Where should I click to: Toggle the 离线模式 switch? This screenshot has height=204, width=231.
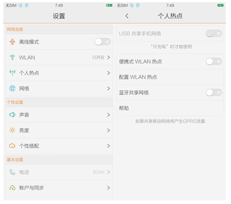point(102,42)
